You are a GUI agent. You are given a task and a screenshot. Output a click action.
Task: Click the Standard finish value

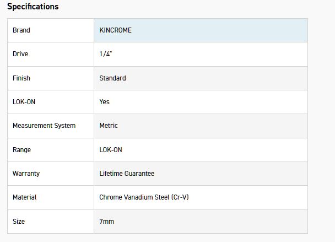point(112,78)
